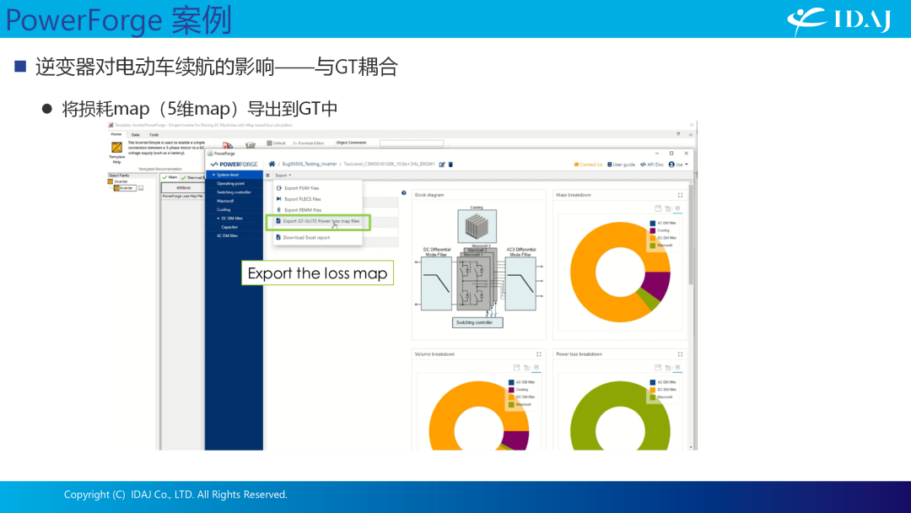This screenshot has height=513, width=911.
Task: Click the PowerForge window vertical scrollbar
Action: [691, 235]
